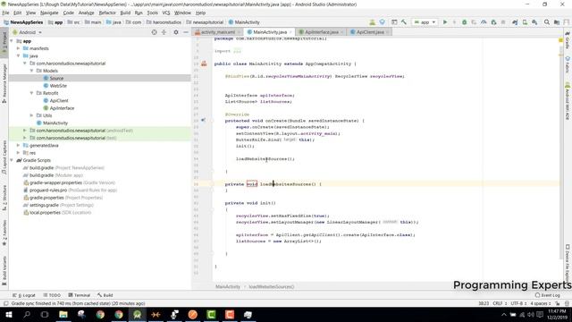Open the Android project view dropdown

coord(28,32)
